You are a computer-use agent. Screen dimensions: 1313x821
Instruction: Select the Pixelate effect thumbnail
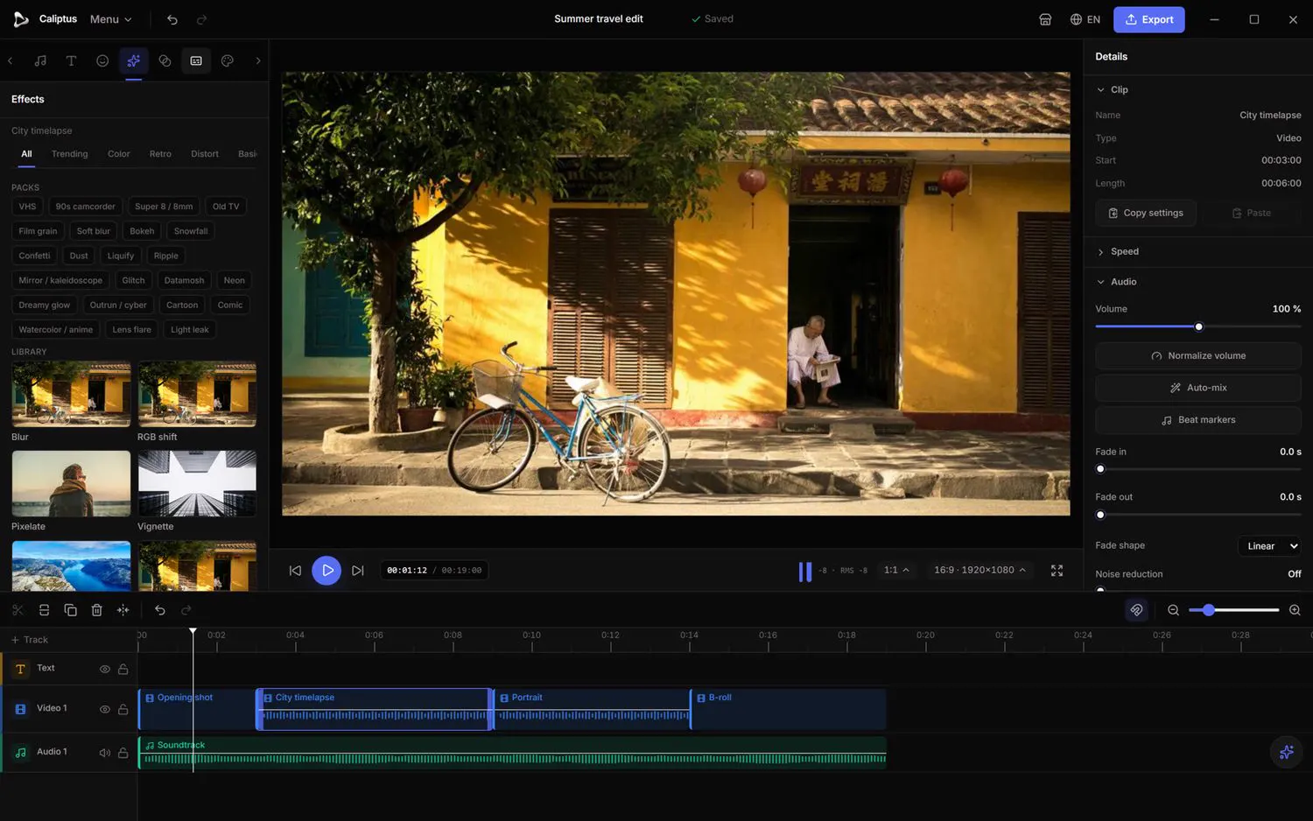click(x=71, y=484)
